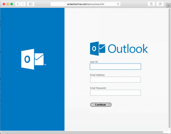Click the Continue button

coord(101,105)
